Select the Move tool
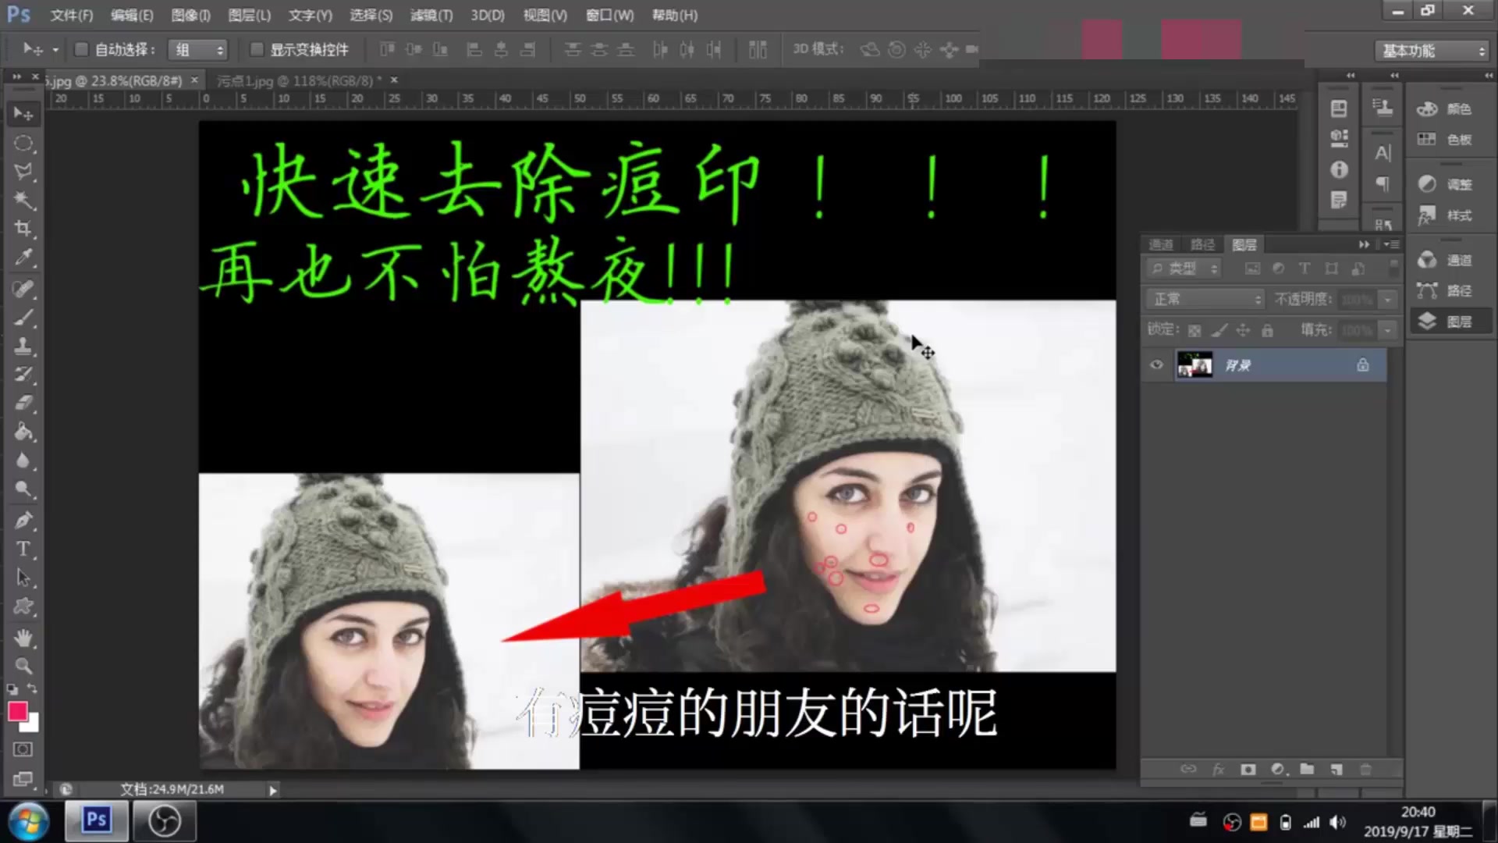Screen dimensions: 1498x843 tap(23, 113)
